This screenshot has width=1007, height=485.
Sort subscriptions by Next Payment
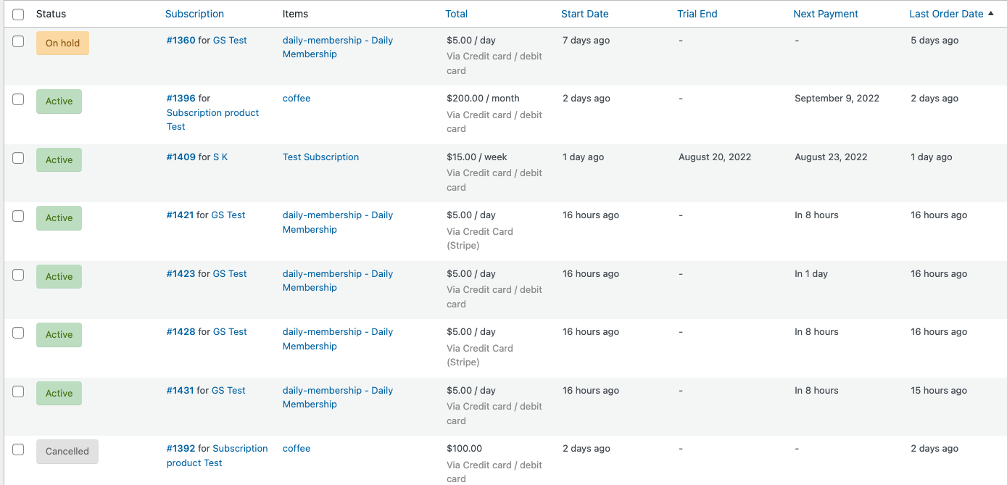click(x=826, y=14)
